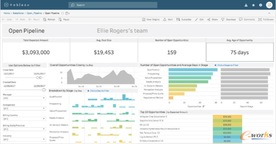The image size is (276, 144).
Task: Expand the Salesperson filter dropdown
Action: [x=24, y=109]
